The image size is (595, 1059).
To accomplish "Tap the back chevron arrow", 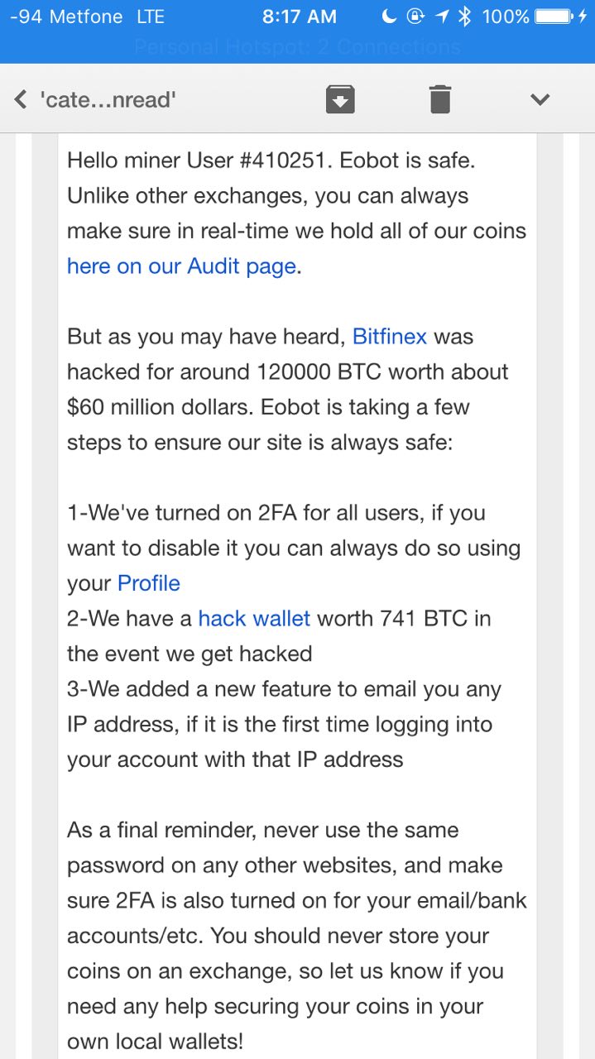I will [22, 100].
